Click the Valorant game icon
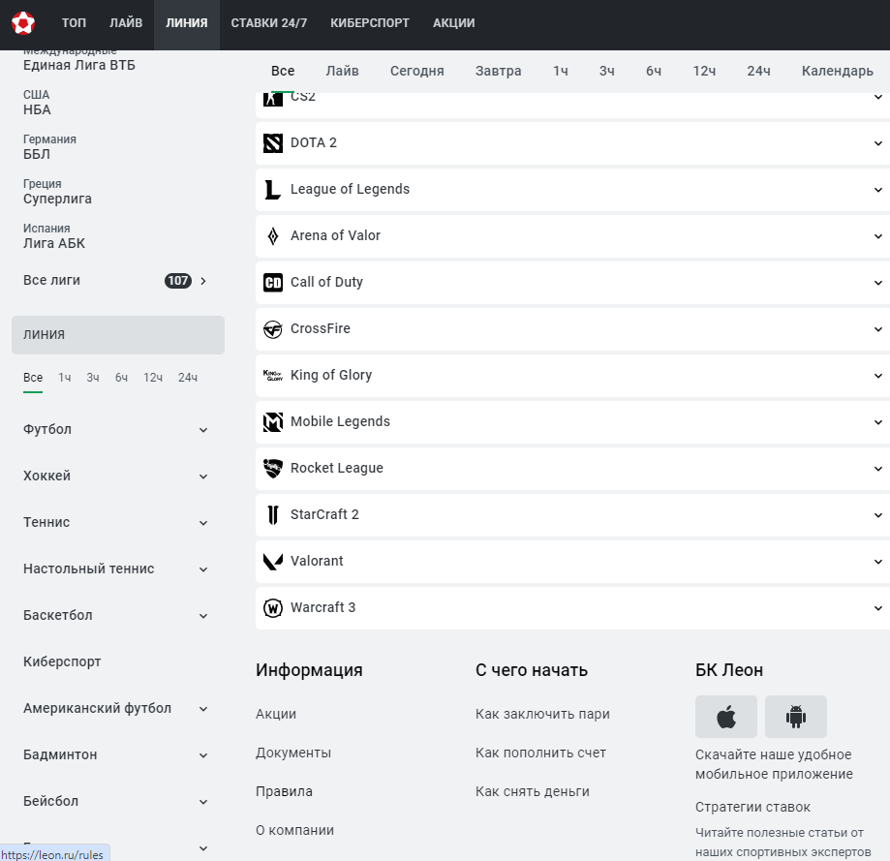Viewport: 890px width, 861px height. [273, 562]
